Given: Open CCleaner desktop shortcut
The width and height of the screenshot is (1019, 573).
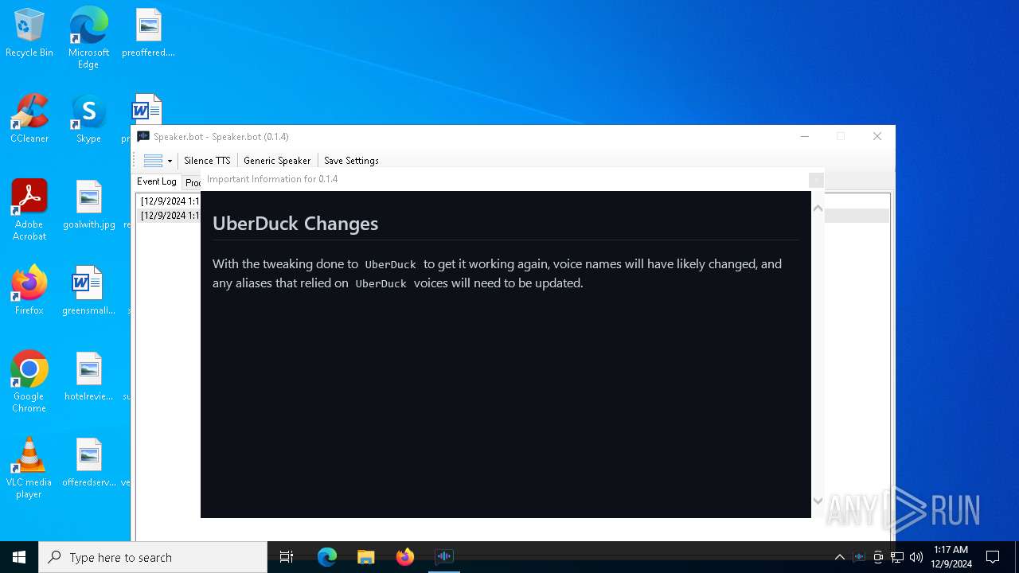Looking at the screenshot, I should coord(29,119).
